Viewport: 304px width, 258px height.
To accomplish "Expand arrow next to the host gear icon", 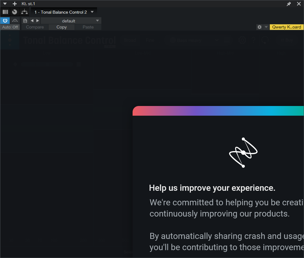I will point(266,27).
